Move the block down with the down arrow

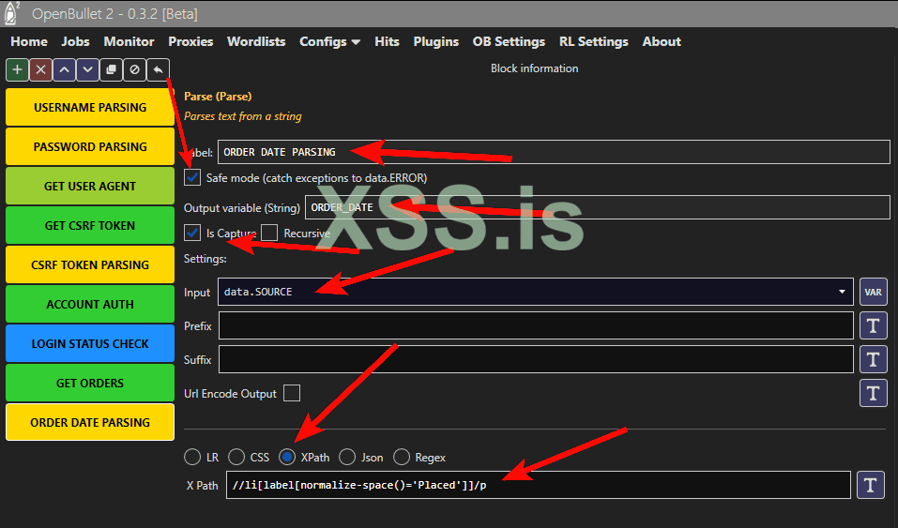point(87,69)
